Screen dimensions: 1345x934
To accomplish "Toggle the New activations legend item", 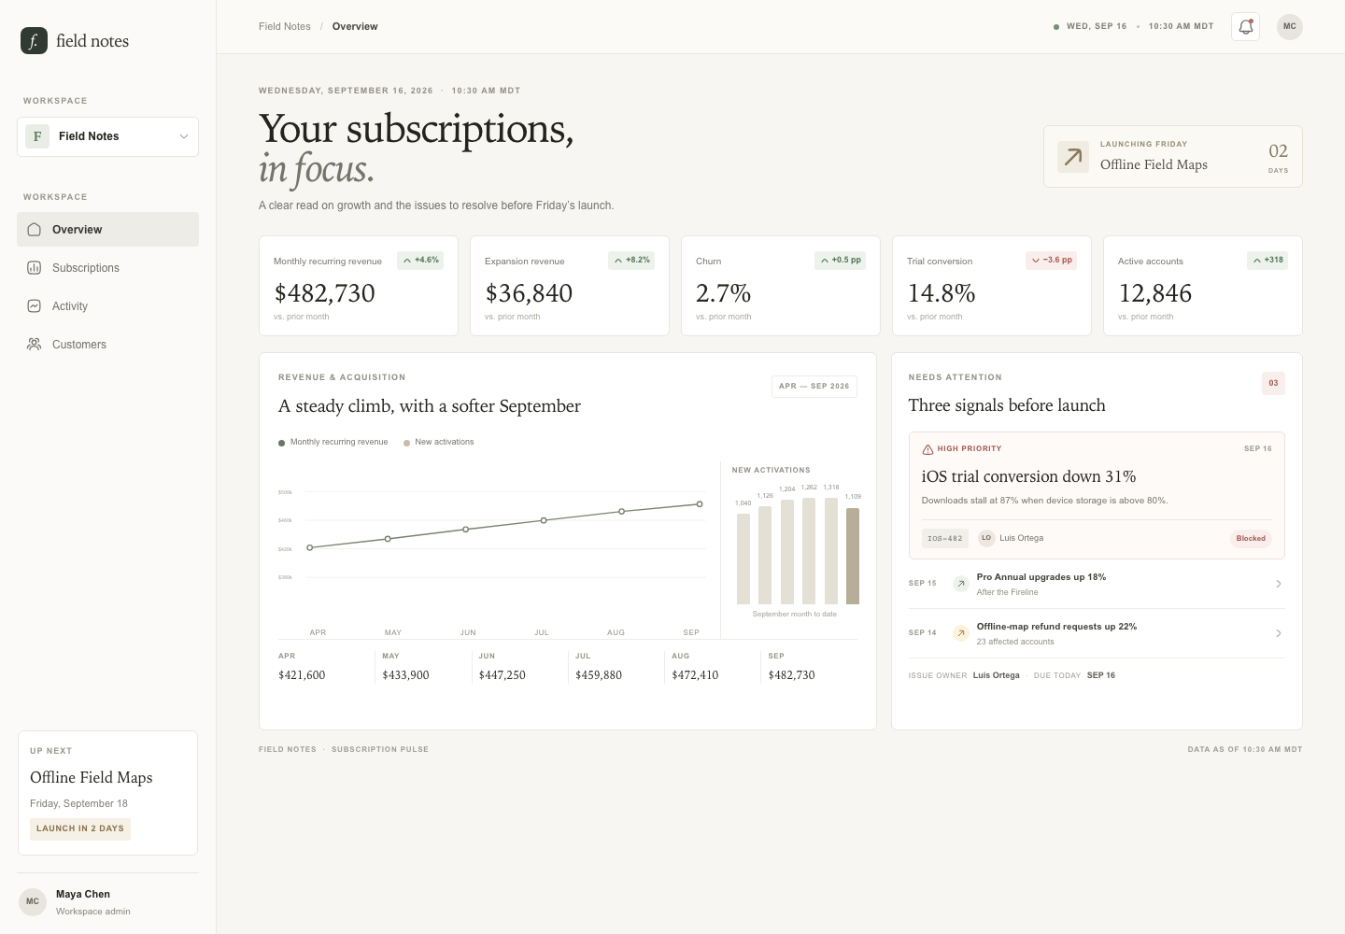I will pos(439,442).
